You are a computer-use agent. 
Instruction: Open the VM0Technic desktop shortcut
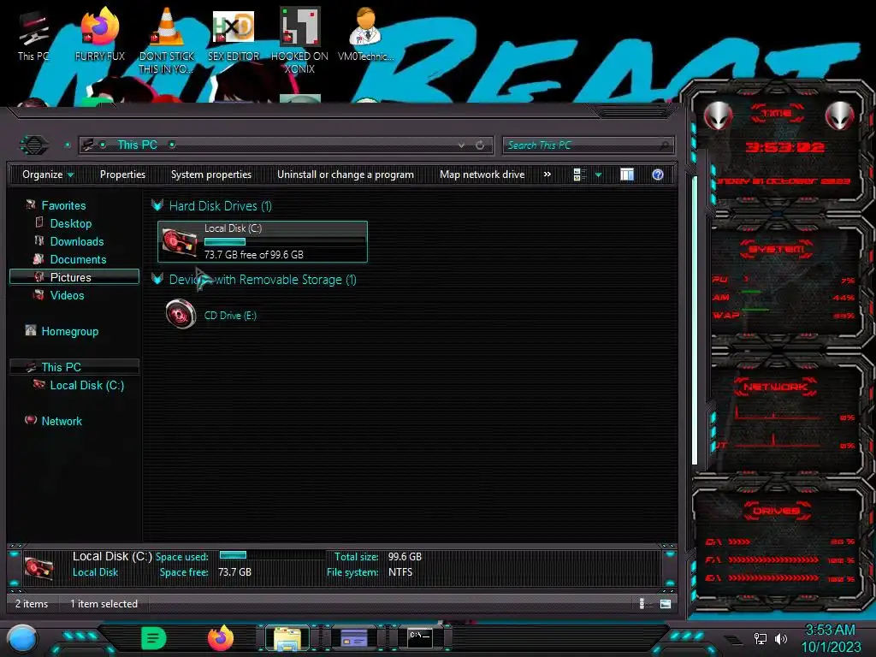tap(365, 35)
